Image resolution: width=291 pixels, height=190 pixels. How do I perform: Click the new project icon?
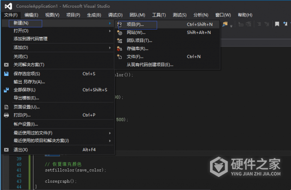pyautogui.click(x=119, y=25)
